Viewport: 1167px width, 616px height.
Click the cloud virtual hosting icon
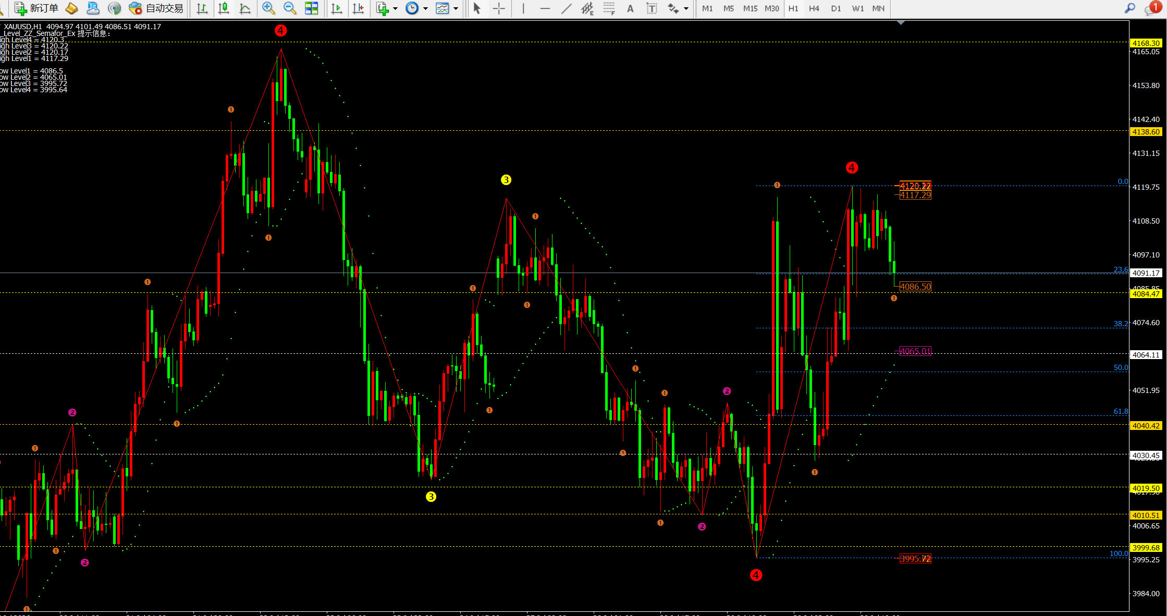click(x=93, y=8)
